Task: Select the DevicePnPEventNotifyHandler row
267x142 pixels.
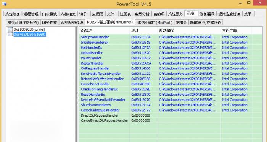Action: pos(171,99)
